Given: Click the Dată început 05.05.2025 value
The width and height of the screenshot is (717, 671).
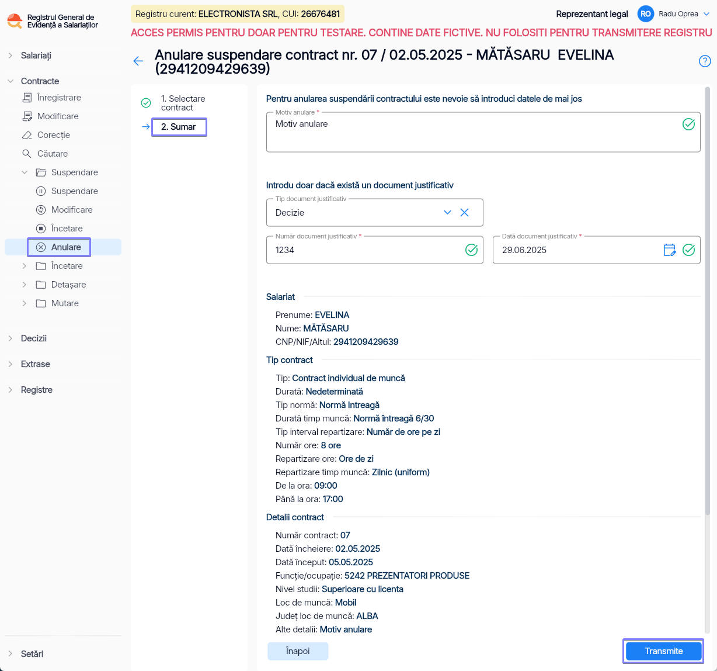Looking at the screenshot, I should coord(351,562).
